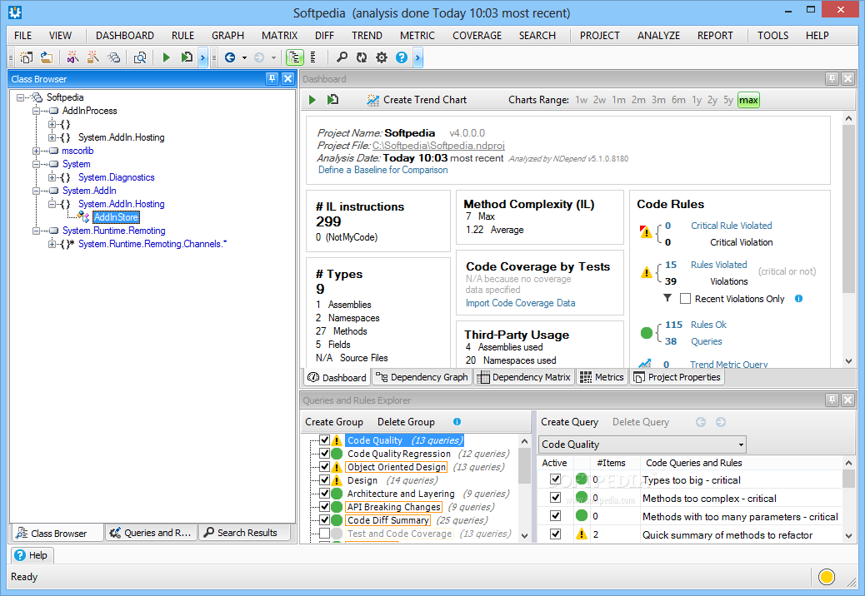The width and height of the screenshot is (865, 596).
Task: Click Dashboard green play run icon
Action: pyautogui.click(x=312, y=100)
